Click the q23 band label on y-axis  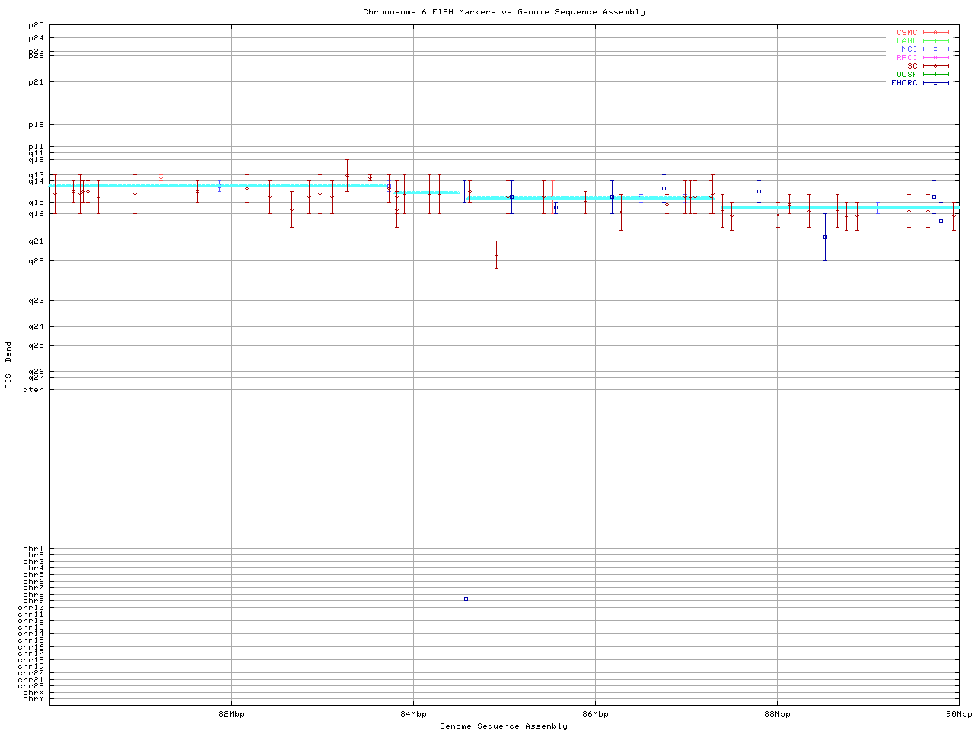[x=36, y=301]
